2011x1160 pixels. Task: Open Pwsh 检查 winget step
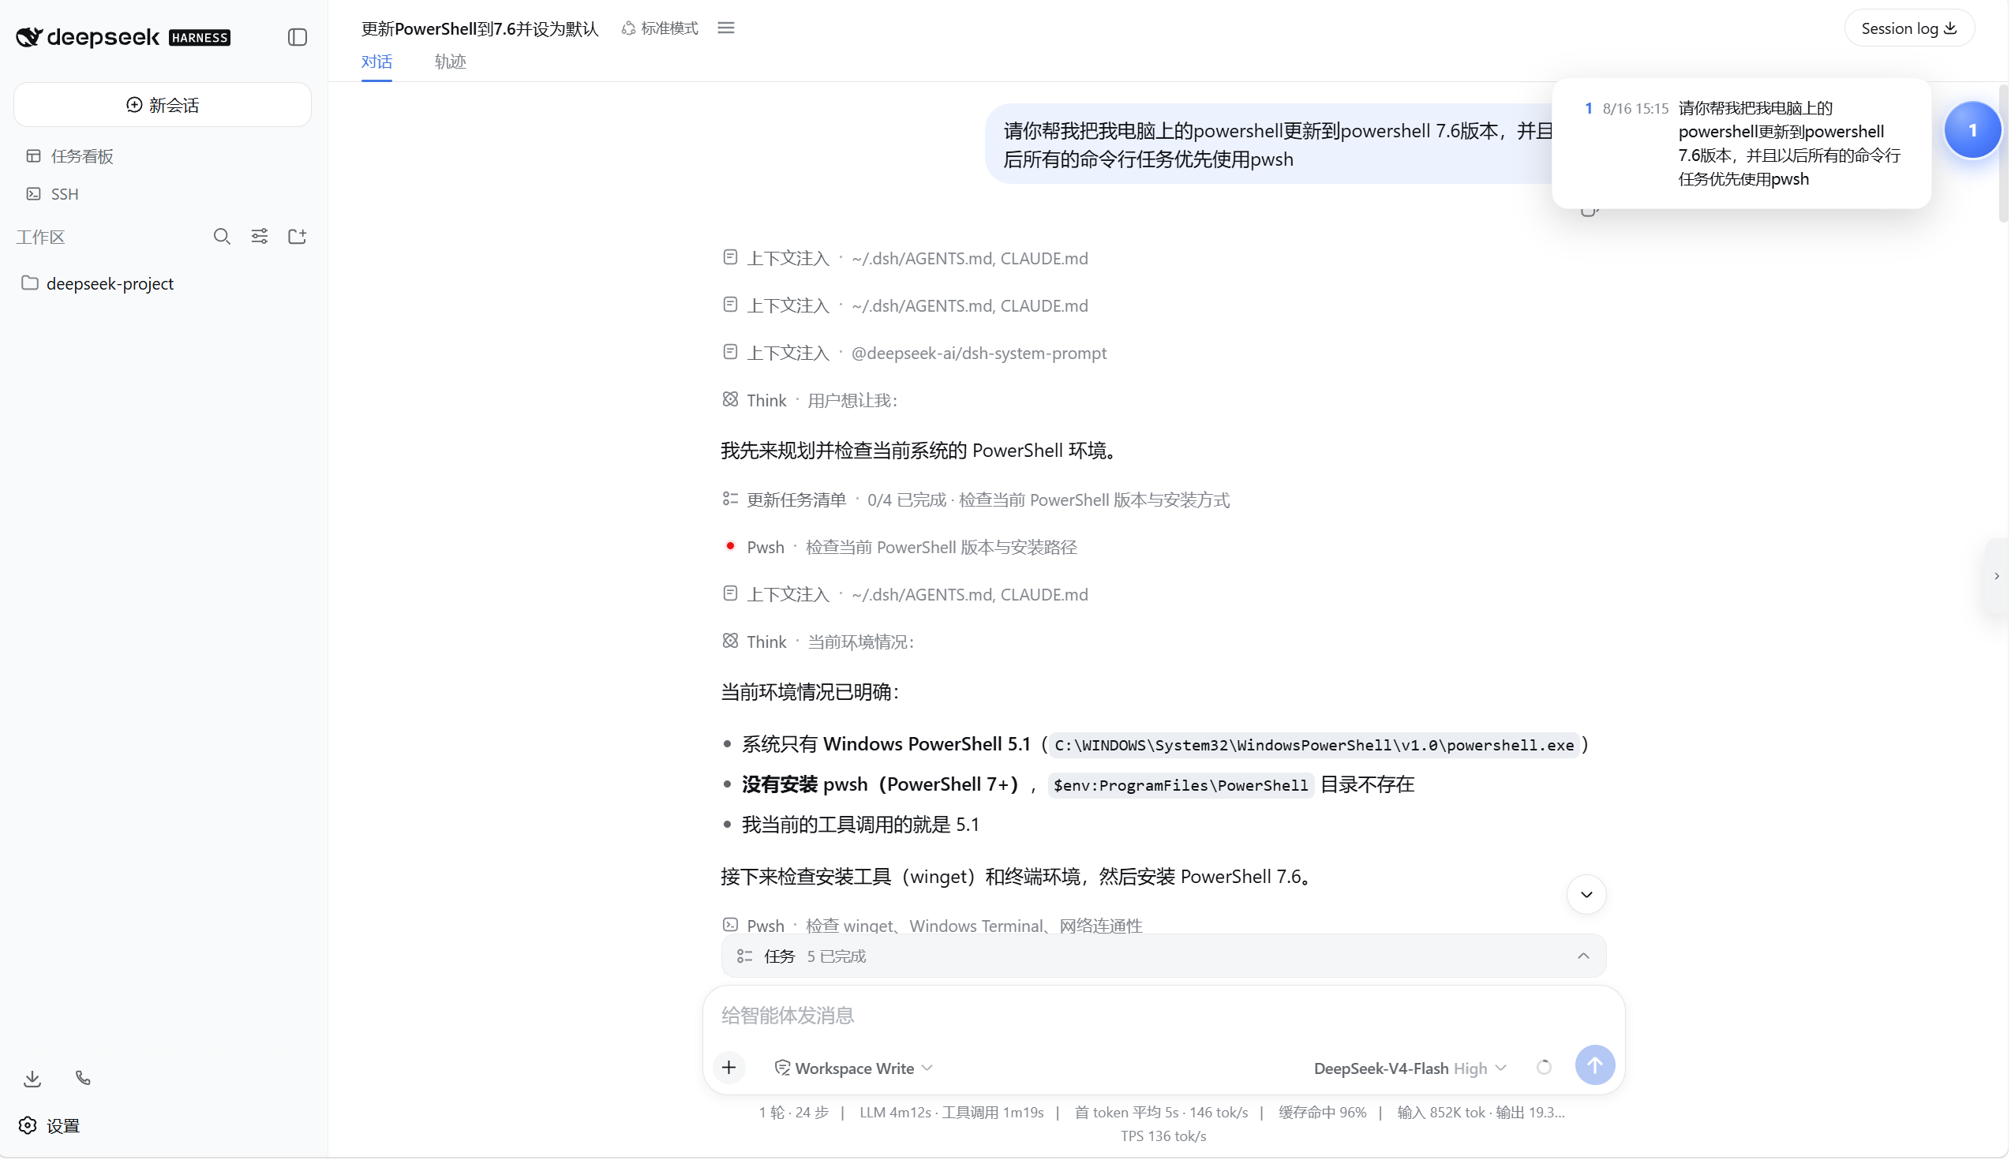tap(933, 926)
